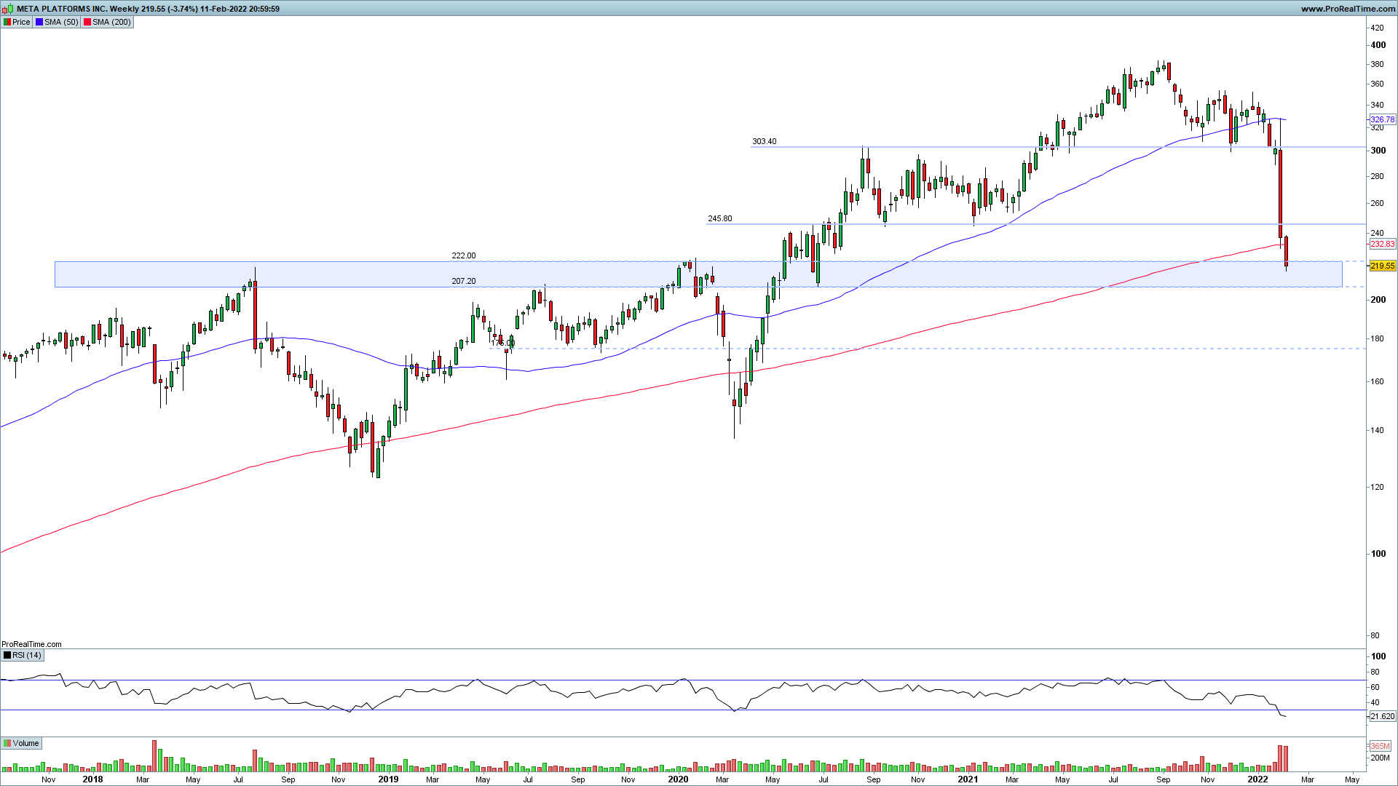Click the candlestick icon beside META title

[x=8, y=9]
